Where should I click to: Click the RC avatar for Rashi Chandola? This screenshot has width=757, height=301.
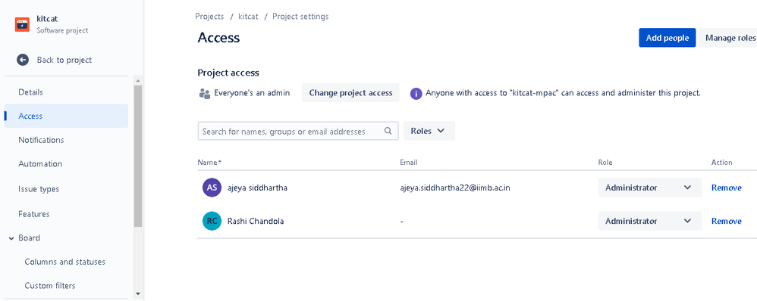click(212, 221)
